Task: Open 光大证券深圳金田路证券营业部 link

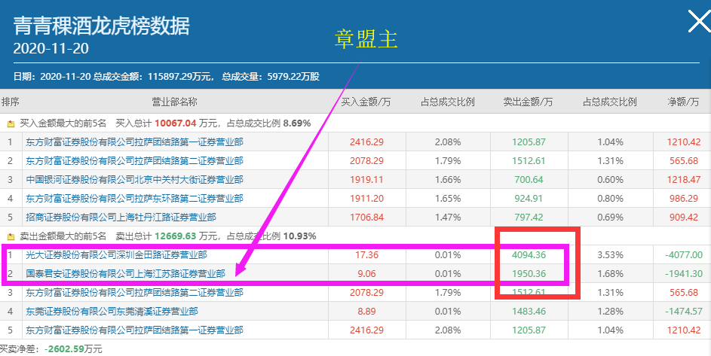Action: click(117, 255)
